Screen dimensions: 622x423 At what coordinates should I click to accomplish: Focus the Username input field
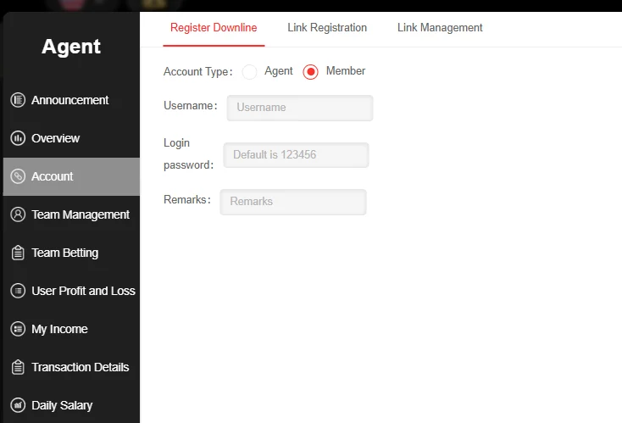[x=300, y=108]
